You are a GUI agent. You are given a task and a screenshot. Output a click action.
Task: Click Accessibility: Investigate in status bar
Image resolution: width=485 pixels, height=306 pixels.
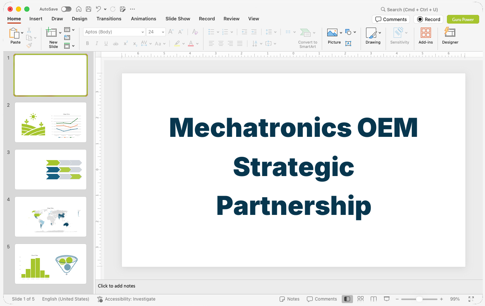pyautogui.click(x=126, y=299)
